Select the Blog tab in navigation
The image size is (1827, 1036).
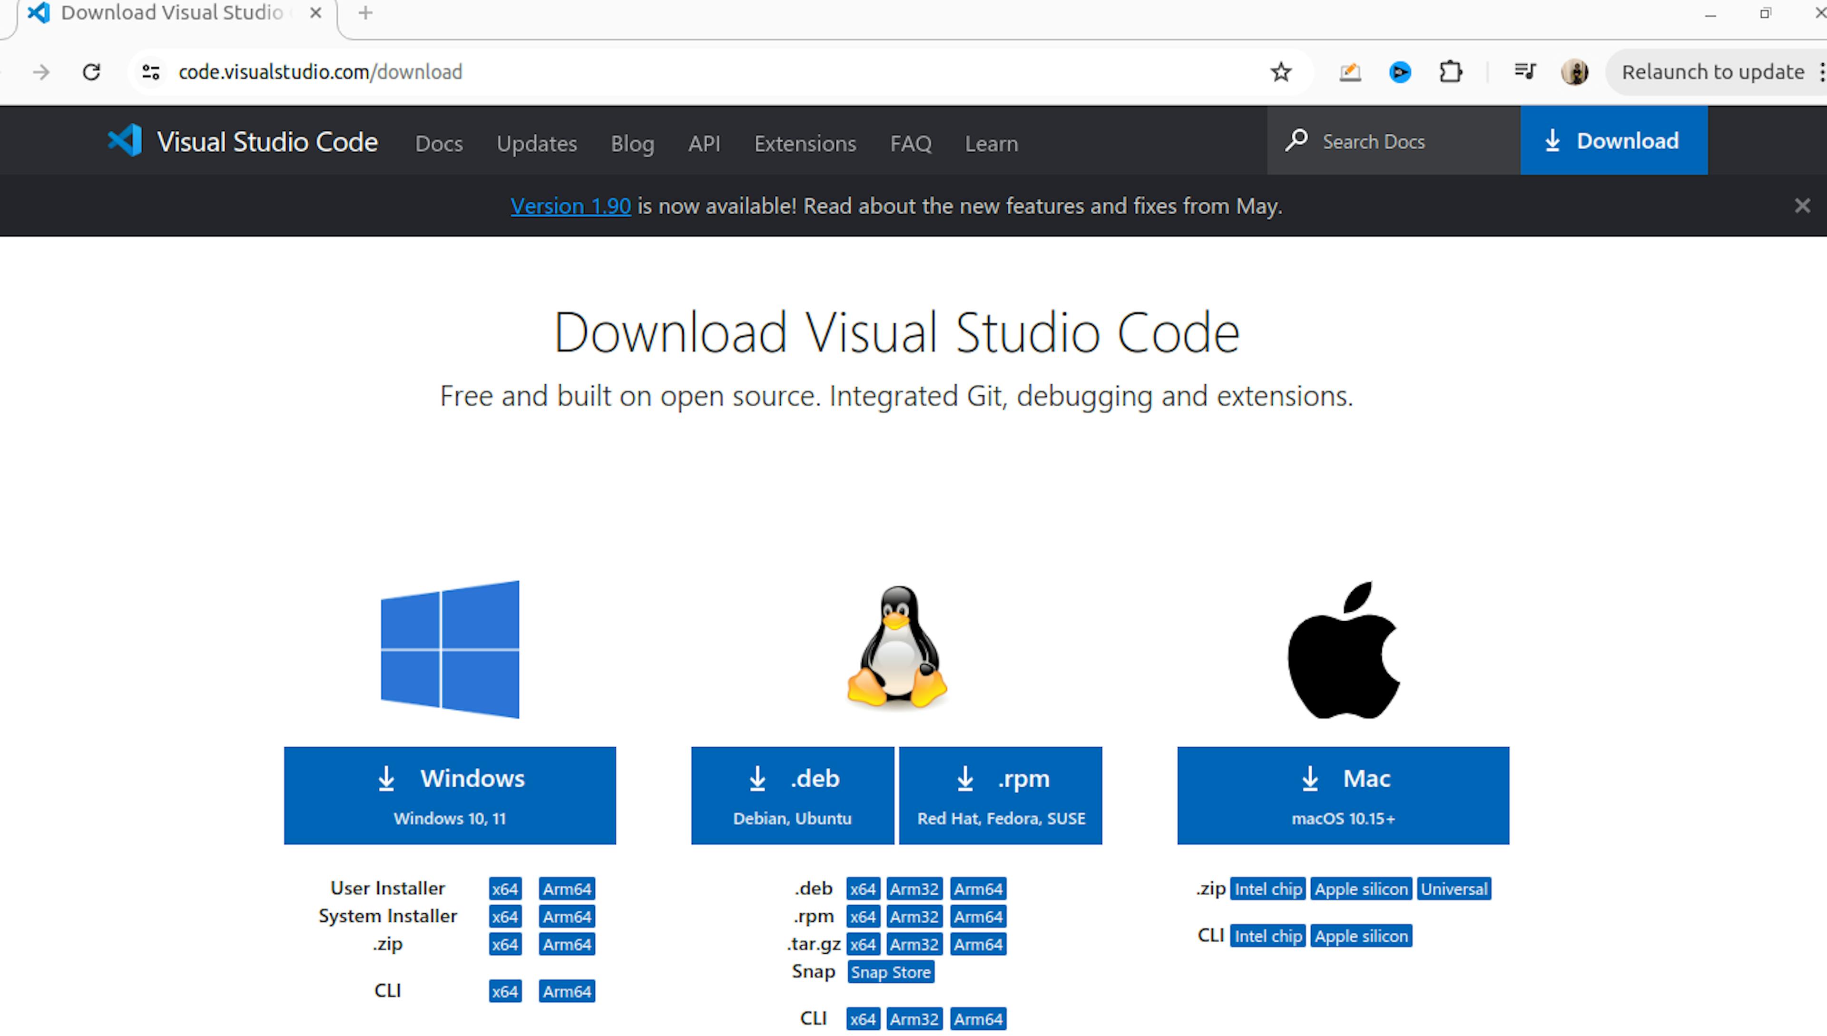632,142
